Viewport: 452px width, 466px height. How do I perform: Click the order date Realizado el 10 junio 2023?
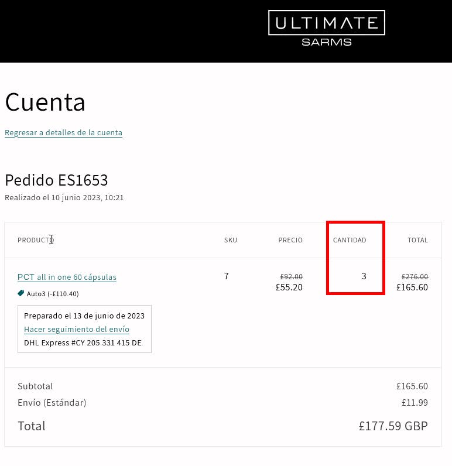64,198
